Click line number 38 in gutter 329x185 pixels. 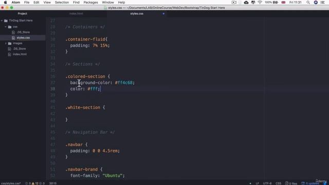pos(52,89)
